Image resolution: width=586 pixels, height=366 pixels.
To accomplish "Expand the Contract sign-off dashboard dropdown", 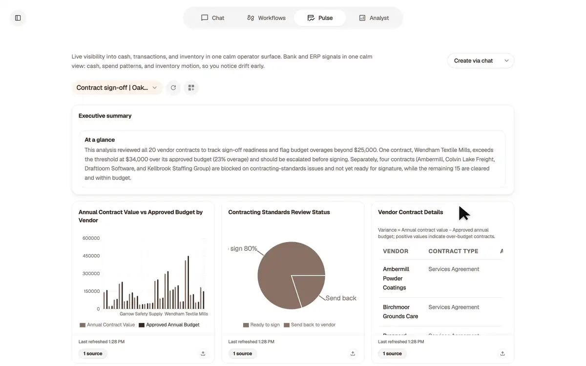I will (x=117, y=88).
